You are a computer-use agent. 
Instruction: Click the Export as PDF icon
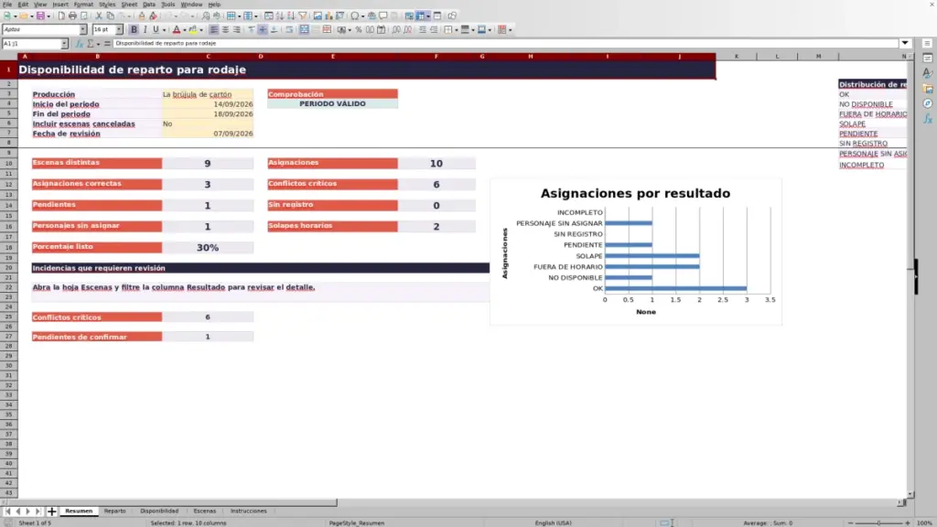(x=61, y=16)
